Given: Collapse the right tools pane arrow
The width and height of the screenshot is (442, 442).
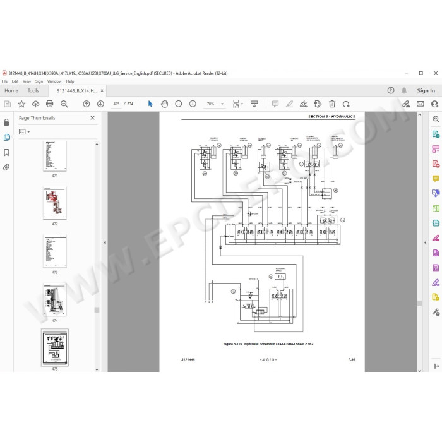Looking at the screenshot, I should [425, 242].
